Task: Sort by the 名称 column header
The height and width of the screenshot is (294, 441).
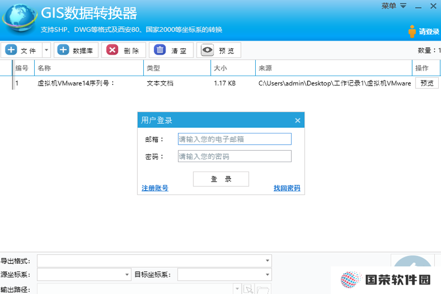Action: pyautogui.click(x=89, y=68)
